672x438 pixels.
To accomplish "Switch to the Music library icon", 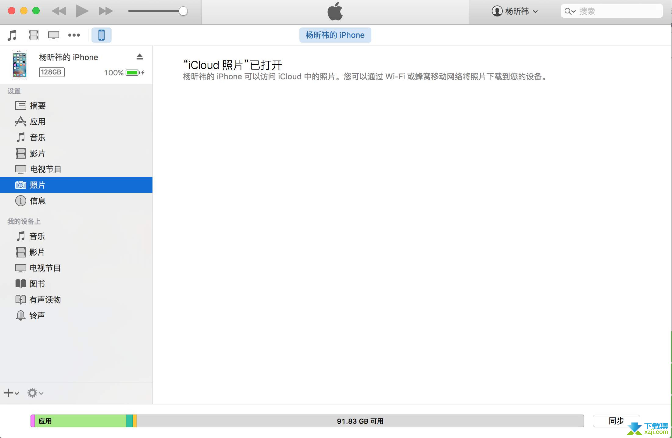I will point(12,35).
